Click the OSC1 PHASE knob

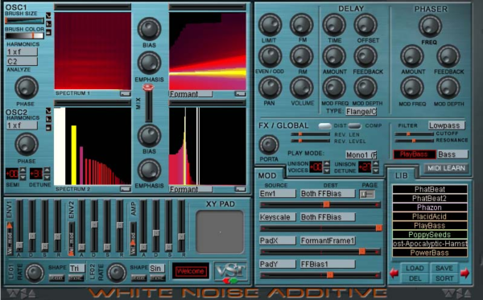(x=27, y=88)
